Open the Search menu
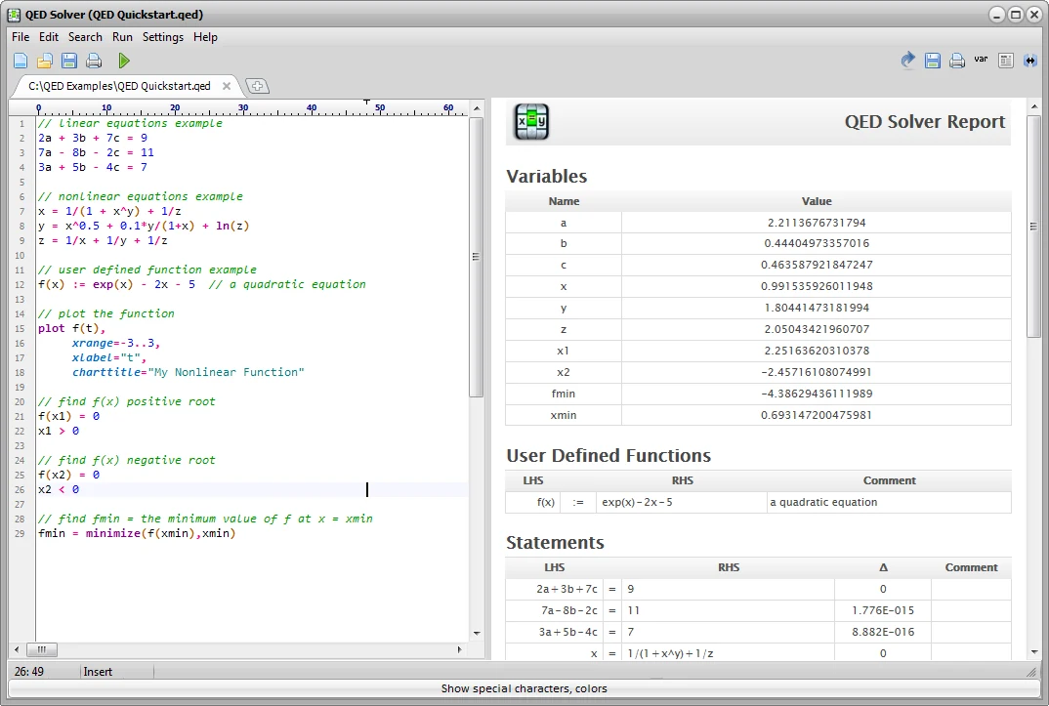This screenshot has width=1049, height=706. 85,37
